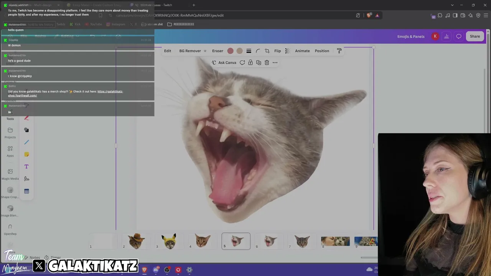This screenshot has width=491, height=276.
Task: Click the copy style paint roller
Action: [x=339, y=51]
